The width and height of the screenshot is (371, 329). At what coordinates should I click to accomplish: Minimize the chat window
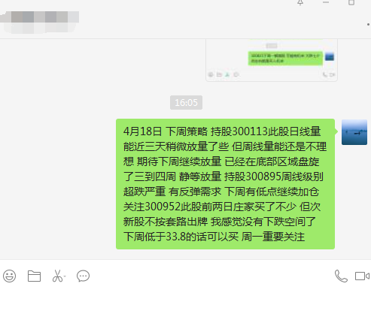pyautogui.click(x=326, y=2)
